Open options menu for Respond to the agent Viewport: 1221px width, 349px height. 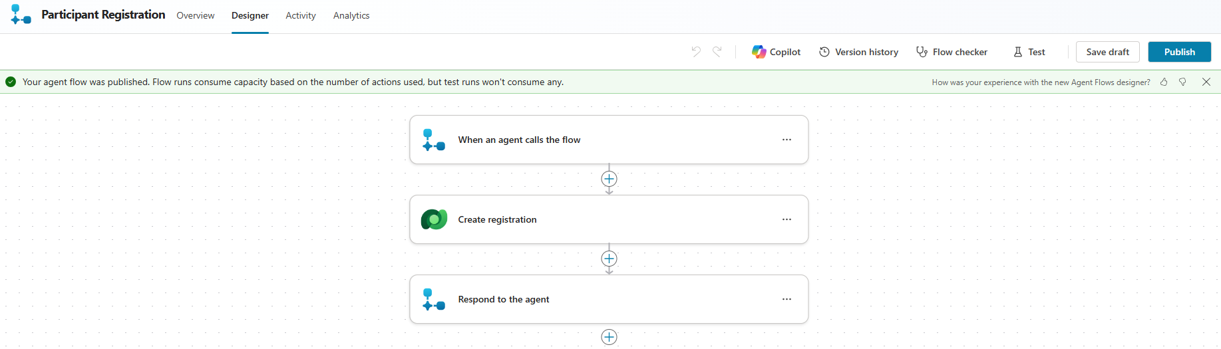click(786, 299)
